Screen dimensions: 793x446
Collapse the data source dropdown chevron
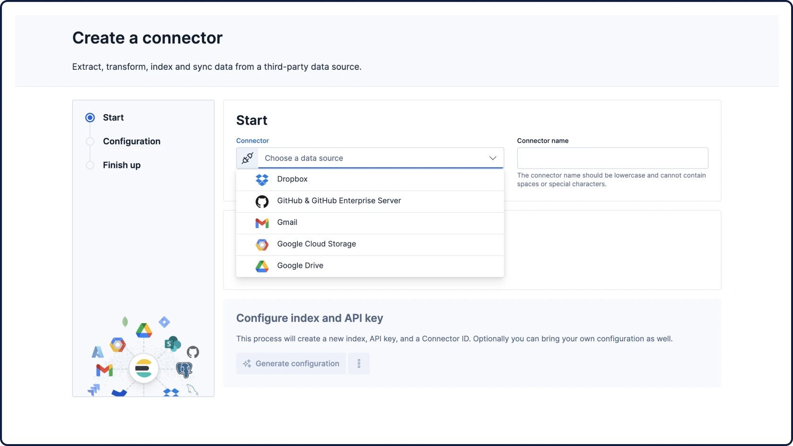point(493,158)
